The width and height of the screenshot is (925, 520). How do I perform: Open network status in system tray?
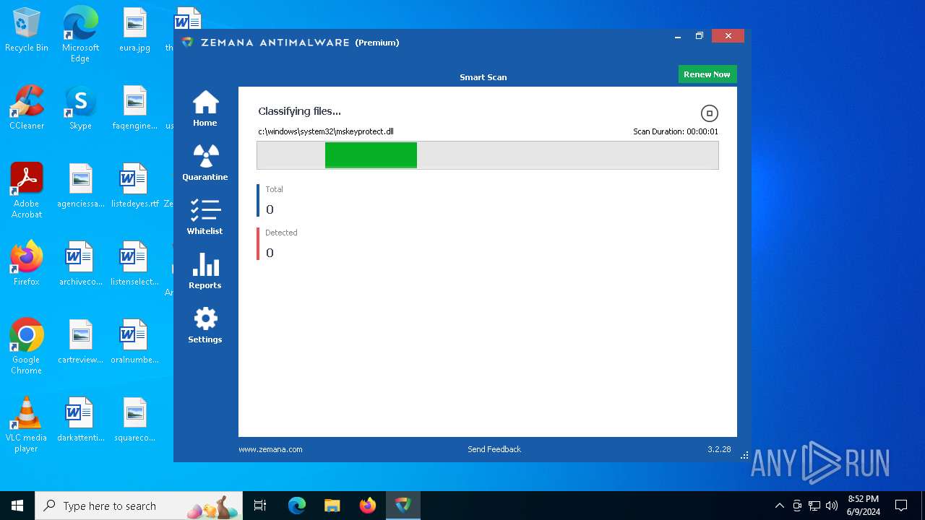tap(814, 506)
